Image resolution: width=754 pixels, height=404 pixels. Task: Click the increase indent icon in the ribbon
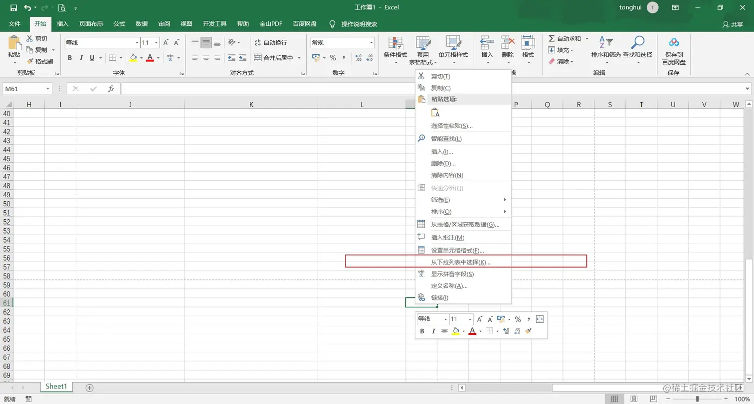(242, 58)
